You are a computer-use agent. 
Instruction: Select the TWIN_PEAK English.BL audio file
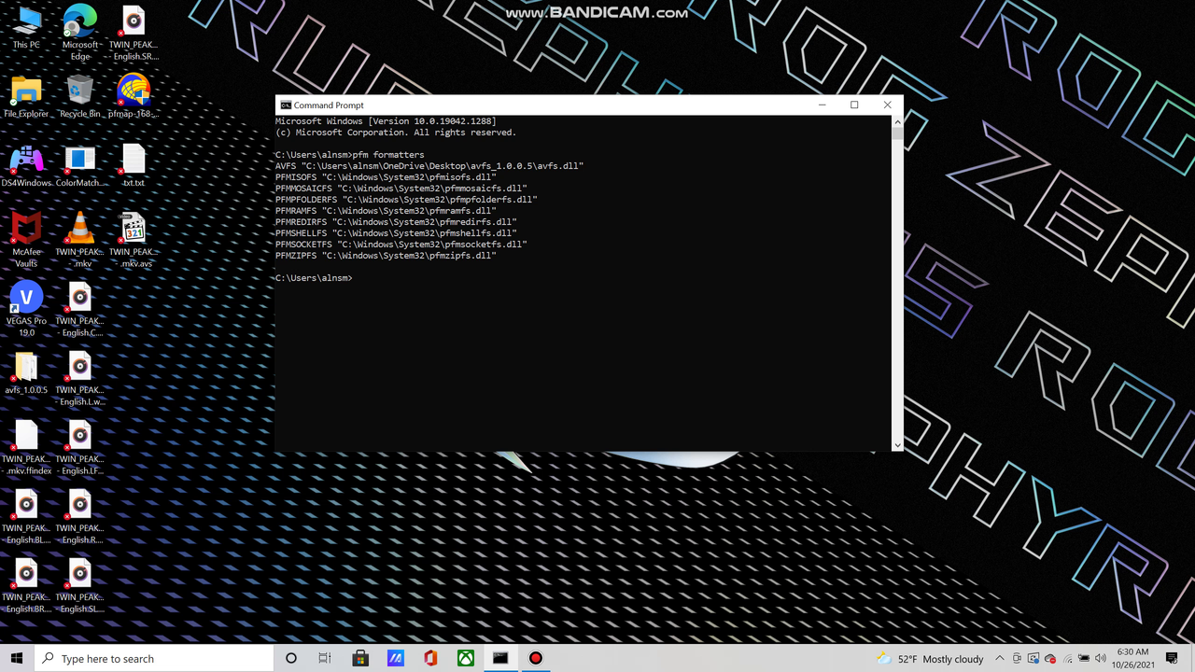[x=26, y=516]
